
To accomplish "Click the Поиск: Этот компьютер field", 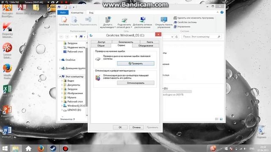I will tap(201, 37).
